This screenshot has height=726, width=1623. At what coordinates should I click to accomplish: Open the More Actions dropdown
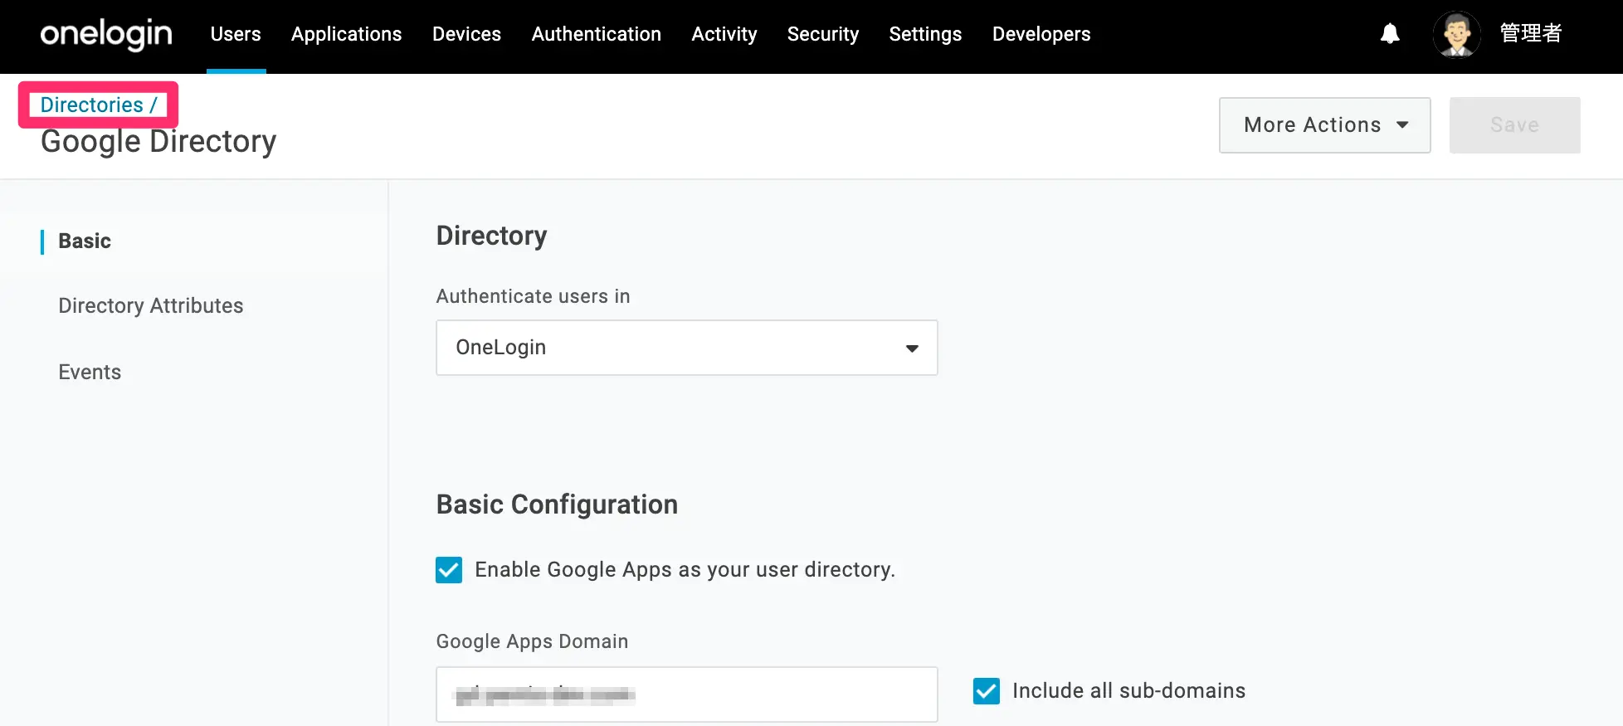[1324, 125]
